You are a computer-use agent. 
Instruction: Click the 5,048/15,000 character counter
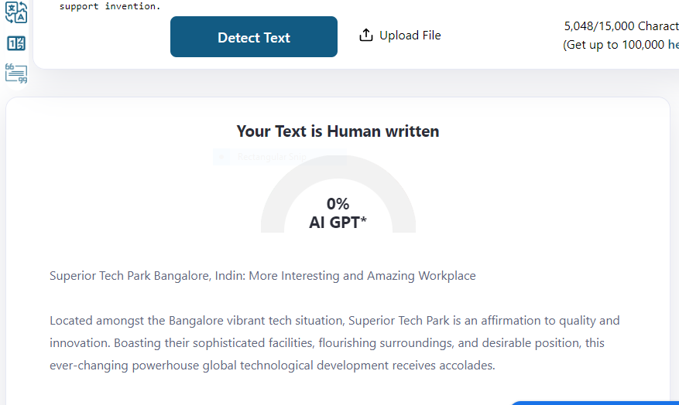(621, 26)
